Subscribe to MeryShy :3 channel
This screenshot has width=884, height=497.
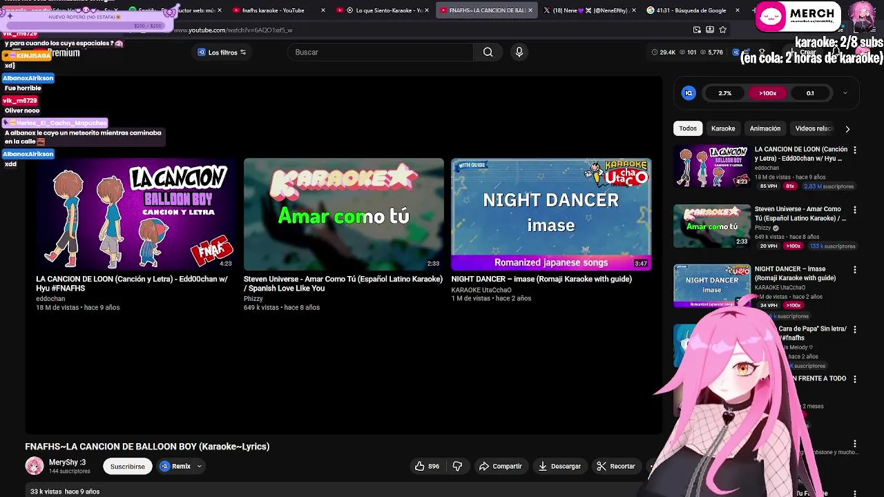tap(128, 466)
